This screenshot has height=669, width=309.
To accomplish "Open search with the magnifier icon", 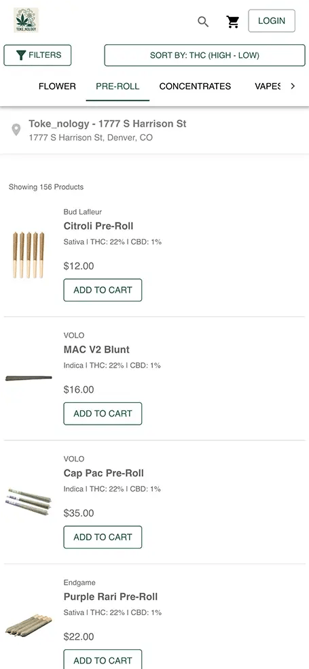I will (203, 21).
